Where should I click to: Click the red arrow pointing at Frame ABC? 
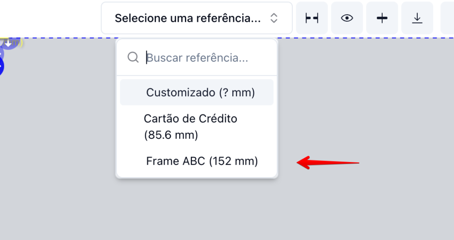pyautogui.click(x=327, y=162)
